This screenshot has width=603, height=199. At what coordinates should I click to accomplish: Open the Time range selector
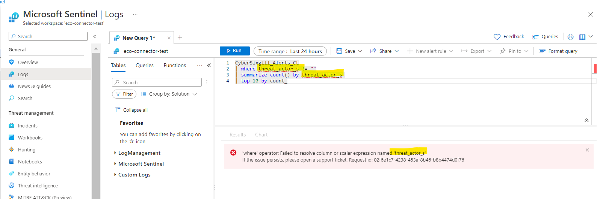[290, 51]
